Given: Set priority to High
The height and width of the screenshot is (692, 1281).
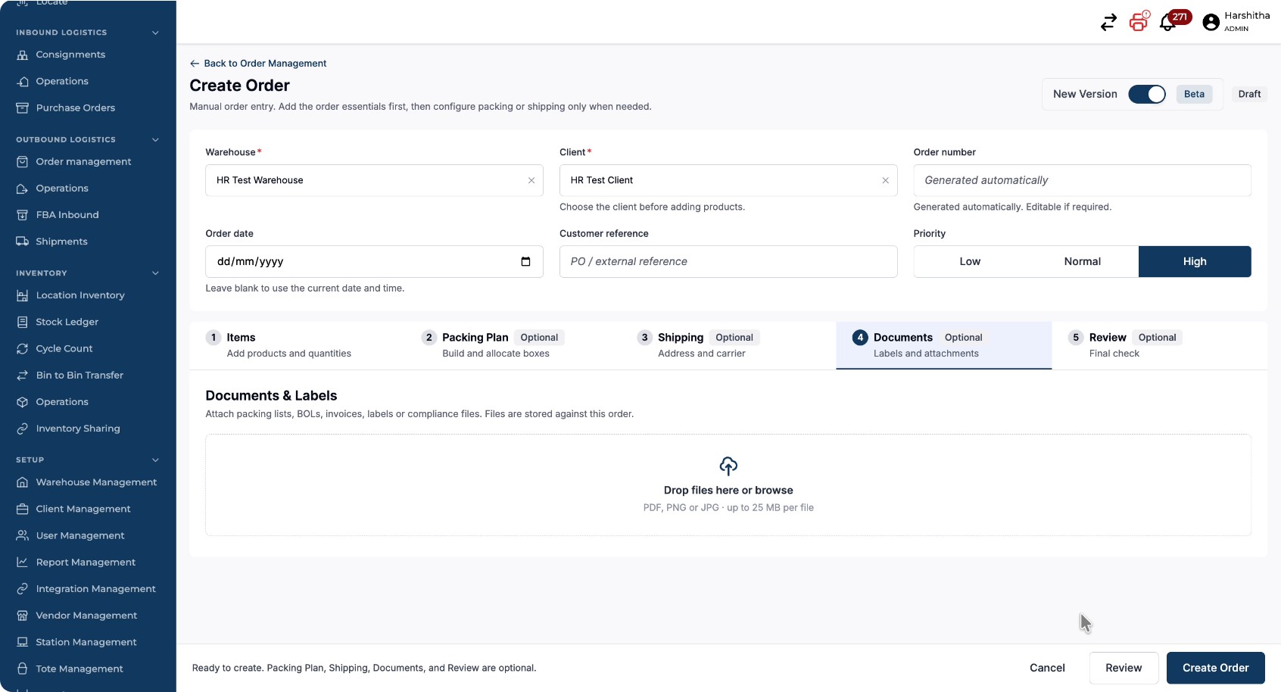Looking at the screenshot, I should [x=1195, y=261].
